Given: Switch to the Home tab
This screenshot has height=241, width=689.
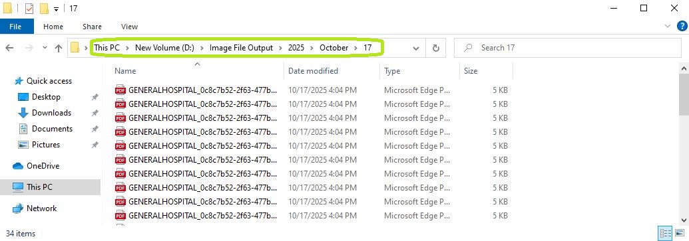Looking at the screenshot, I should click(53, 27).
